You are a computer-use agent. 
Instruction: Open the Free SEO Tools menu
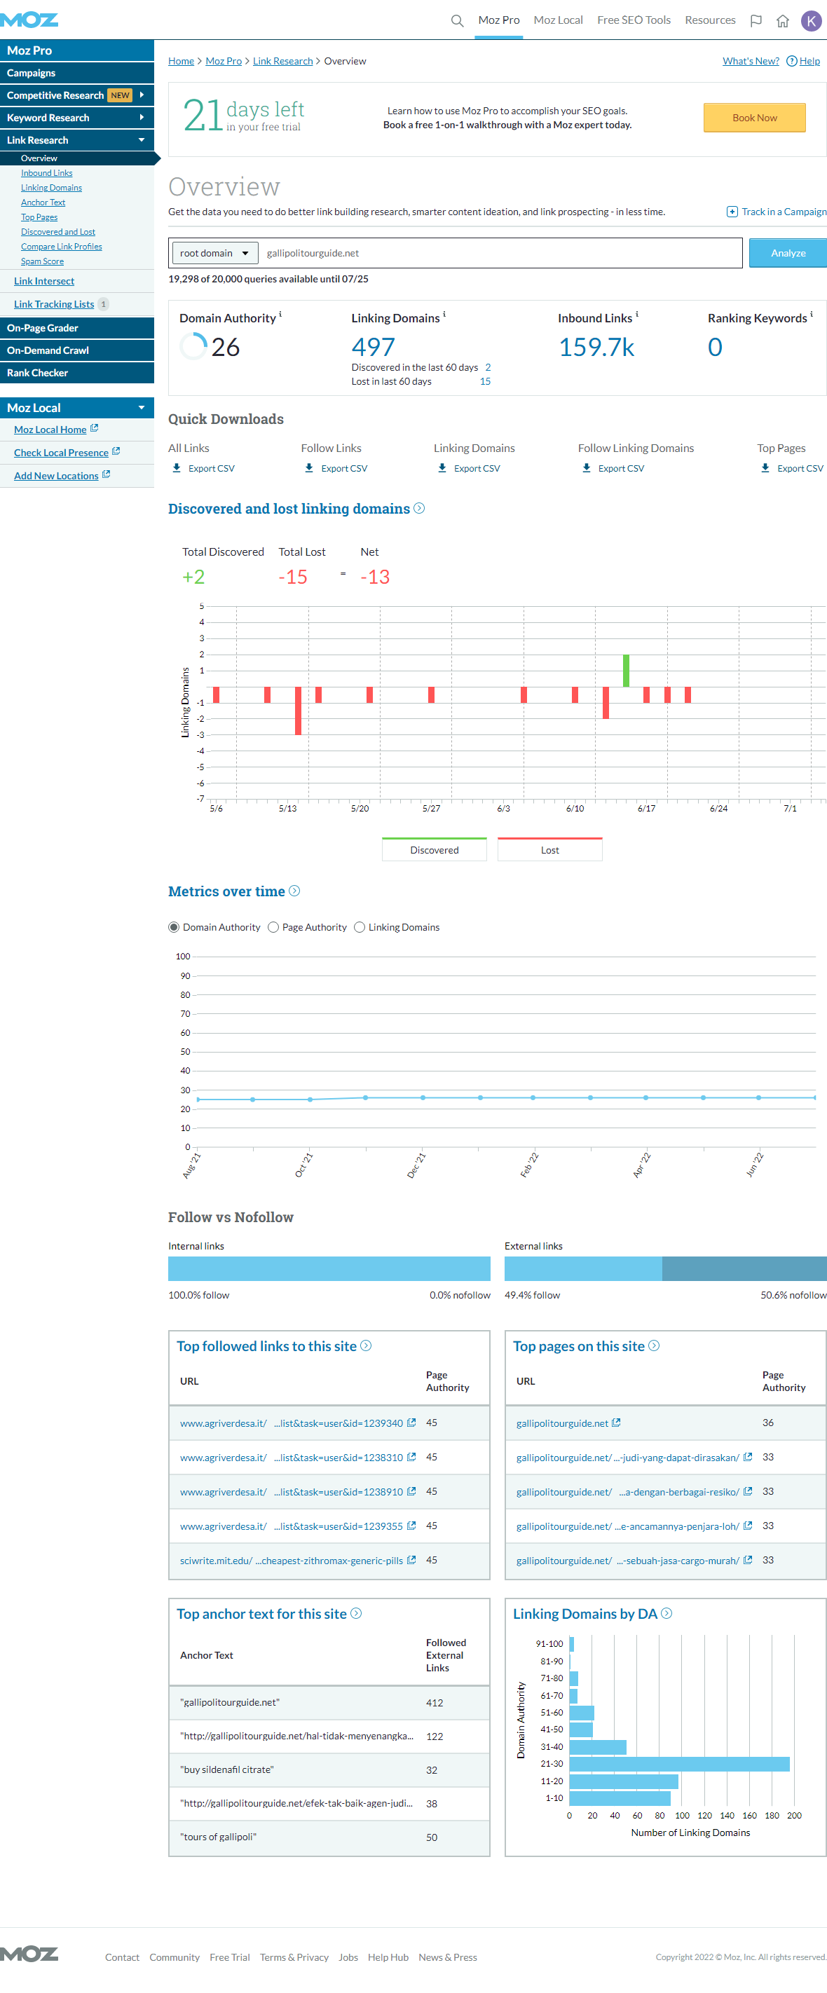(633, 20)
